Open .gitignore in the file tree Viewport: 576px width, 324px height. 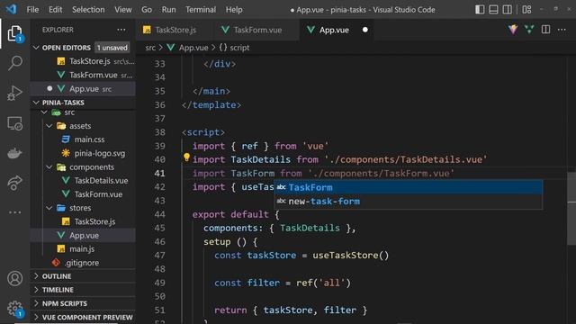83,263
